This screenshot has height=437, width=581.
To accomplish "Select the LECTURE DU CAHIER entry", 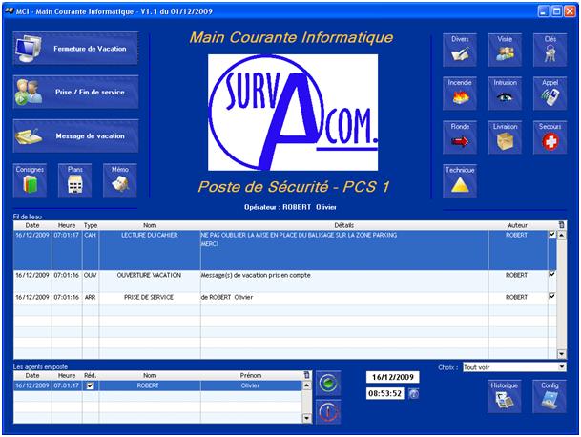I will pos(284,250).
